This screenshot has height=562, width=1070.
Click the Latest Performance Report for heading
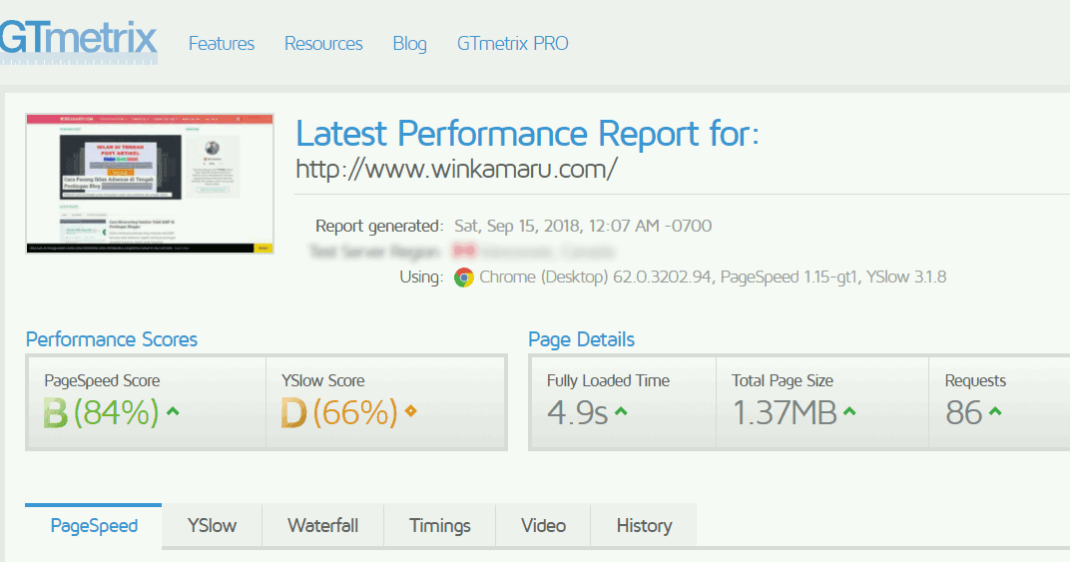527,133
